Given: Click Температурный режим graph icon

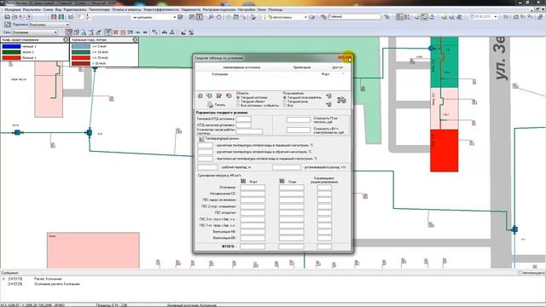Looking at the screenshot, I should [x=201, y=139].
